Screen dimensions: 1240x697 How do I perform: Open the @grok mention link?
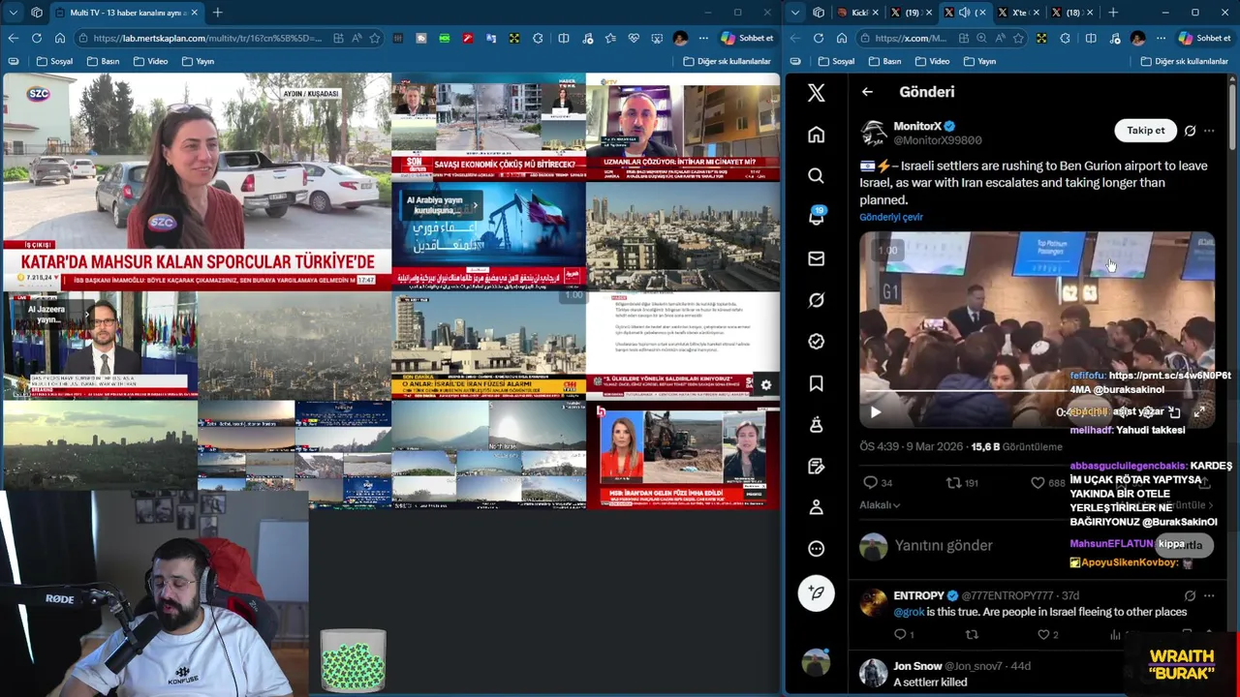point(909,612)
